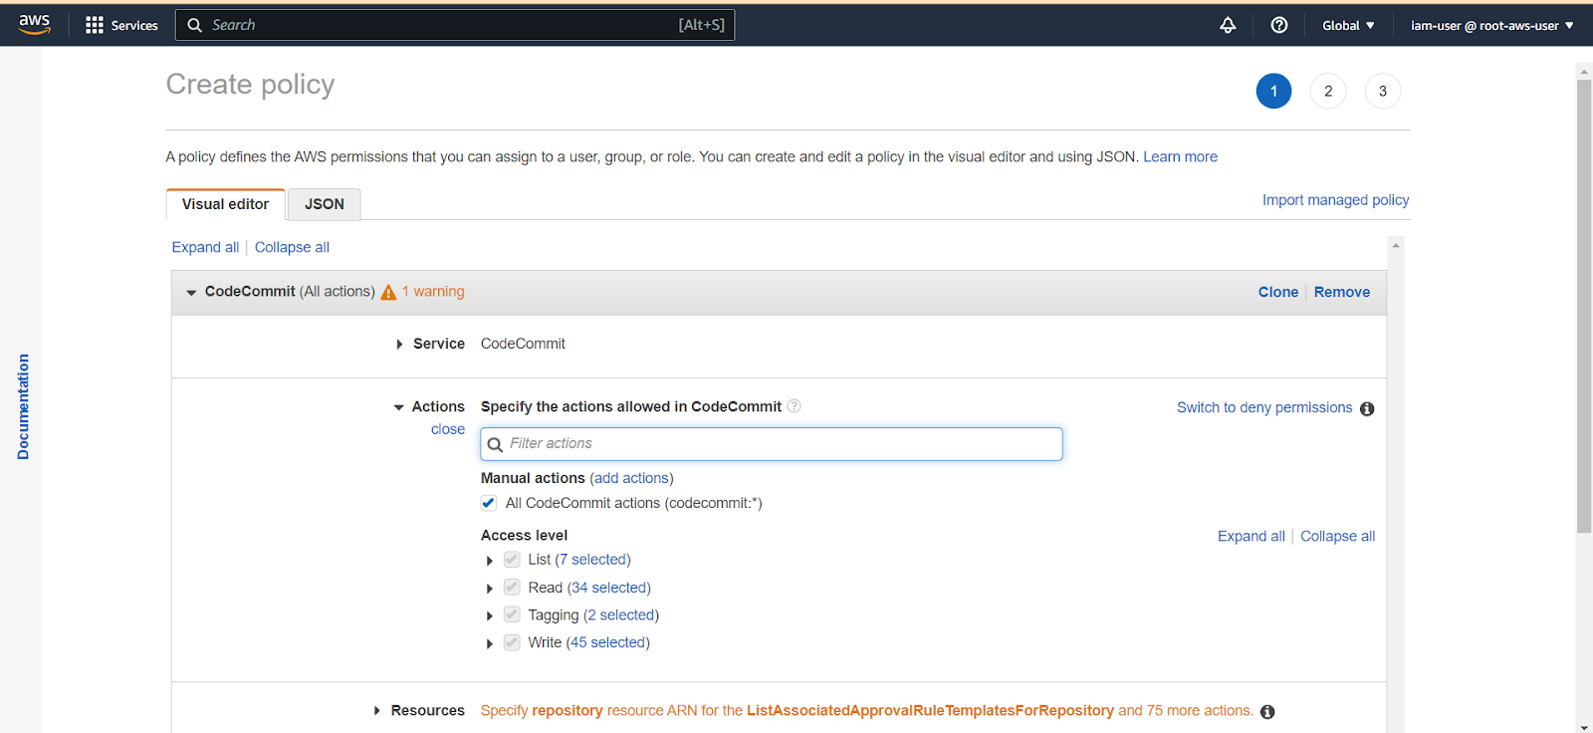The image size is (1593, 733).
Task: Expand all access levels
Action: [1252, 536]
